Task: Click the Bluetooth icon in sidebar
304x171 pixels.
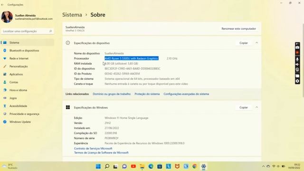Action: 5,50
